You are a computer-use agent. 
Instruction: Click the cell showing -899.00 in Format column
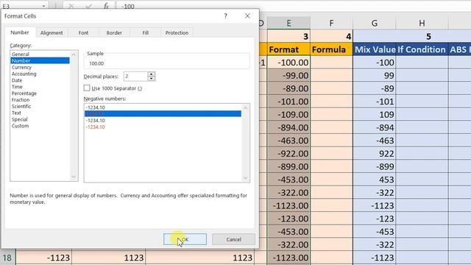pos(288,167)
